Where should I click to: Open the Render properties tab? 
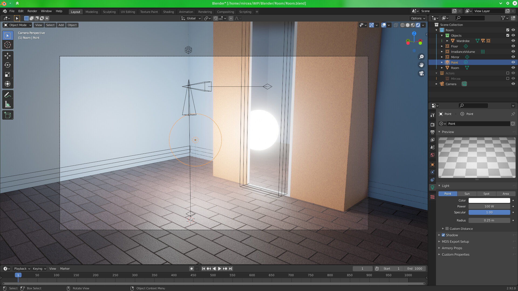[432, 124]
